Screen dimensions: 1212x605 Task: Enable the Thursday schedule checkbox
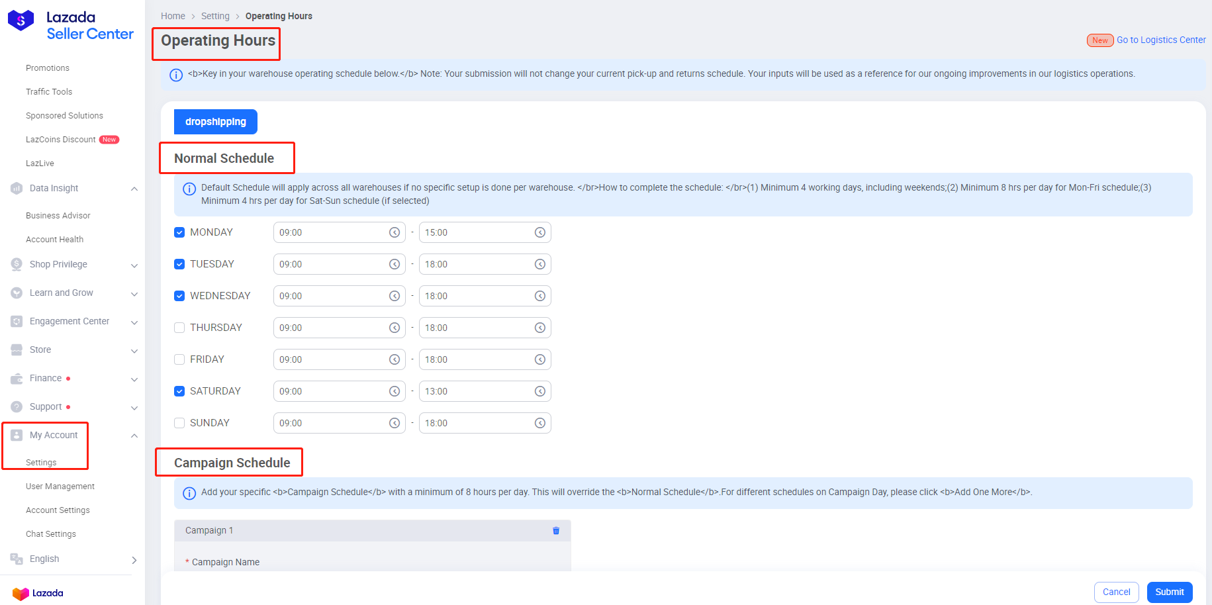tap(179, 327)
